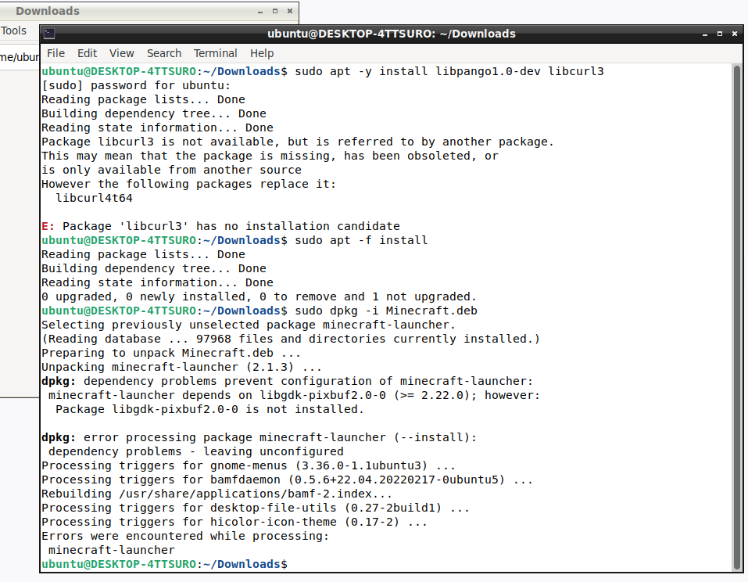Click 'libcurl4t64' replacement package line
Screen dimensions: 748x582
[x=94, y=198]
